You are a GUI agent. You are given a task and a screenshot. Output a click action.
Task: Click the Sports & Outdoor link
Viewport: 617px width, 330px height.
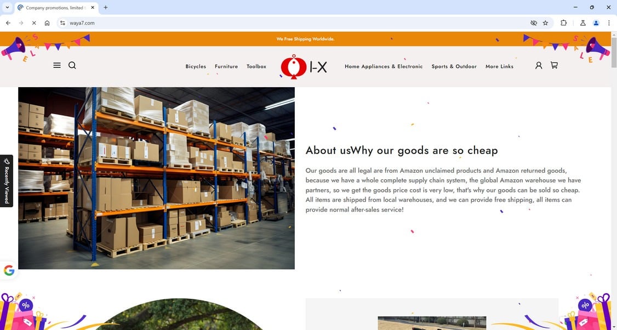[x=454, y=66]
